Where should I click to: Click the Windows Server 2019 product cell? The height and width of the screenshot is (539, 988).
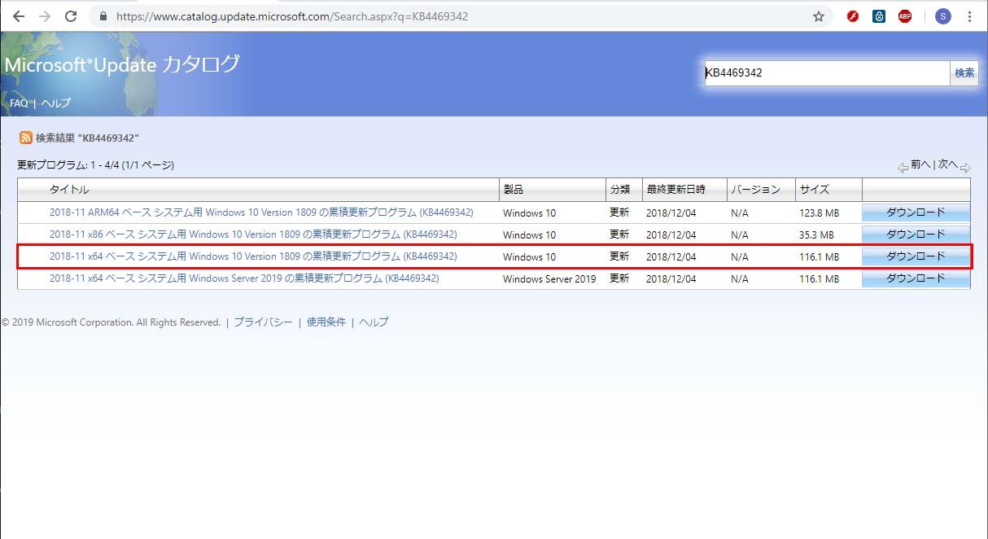[549, 278]
